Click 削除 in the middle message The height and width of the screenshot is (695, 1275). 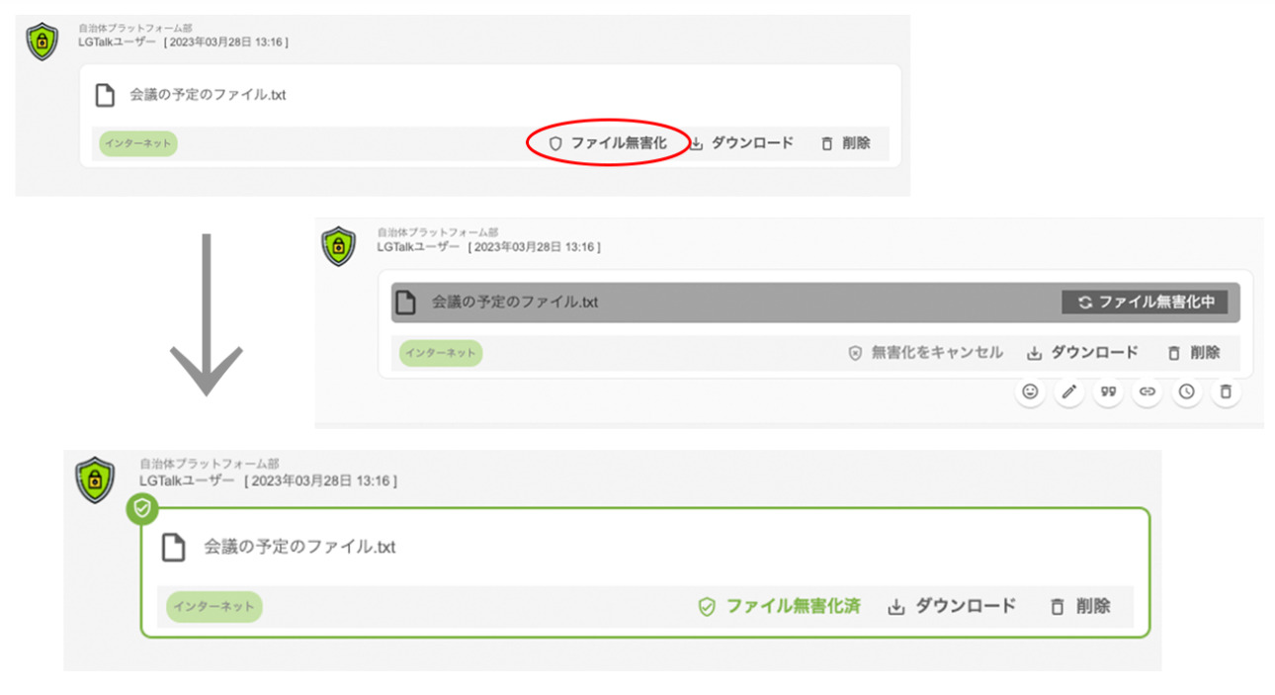point(1207,352)
